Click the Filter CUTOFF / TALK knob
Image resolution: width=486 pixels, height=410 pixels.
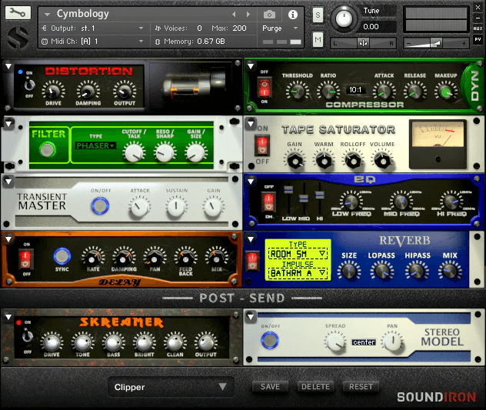[x=134, y=152]
